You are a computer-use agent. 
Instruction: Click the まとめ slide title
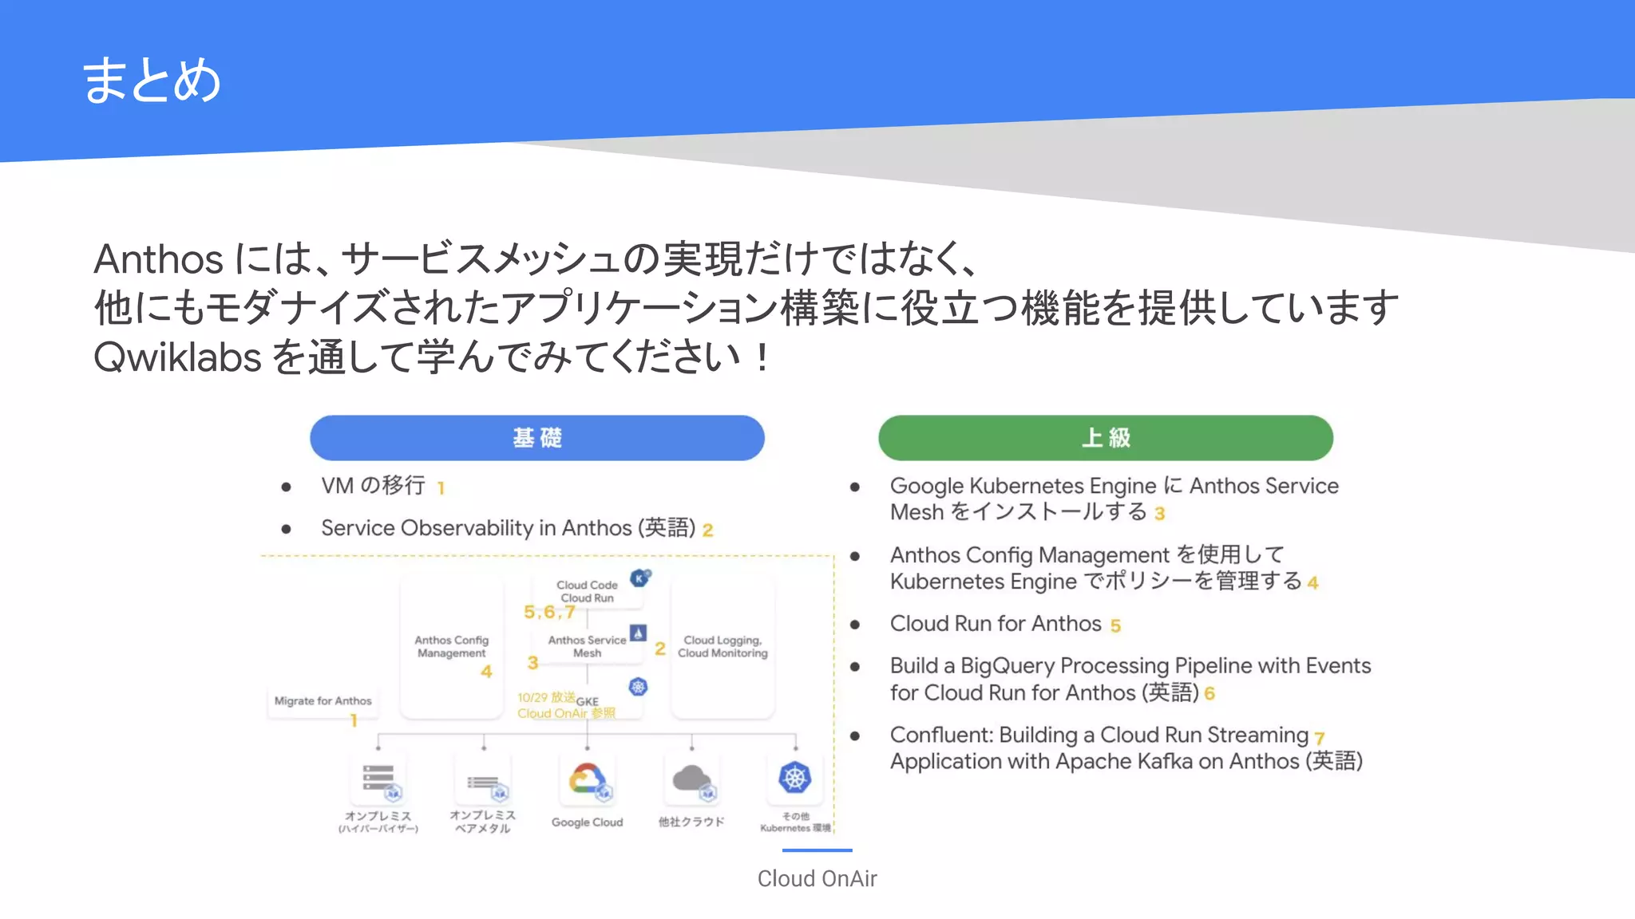click(x=152, y=80)
